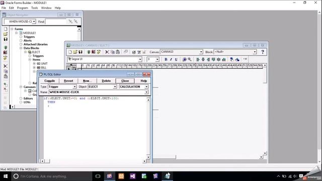
Task: Open the Program menu
Action: (22, 8)
